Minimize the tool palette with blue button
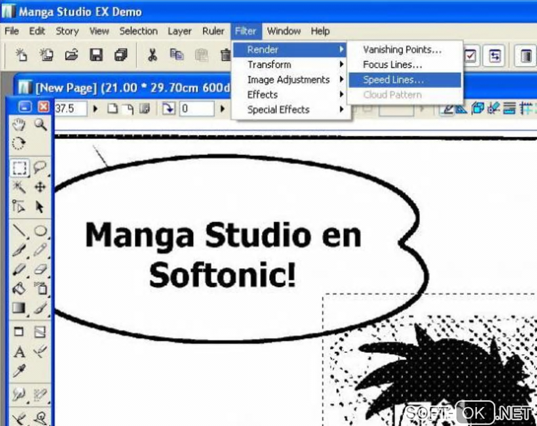This screenshot has width=537, height=426. pos(25,106)
